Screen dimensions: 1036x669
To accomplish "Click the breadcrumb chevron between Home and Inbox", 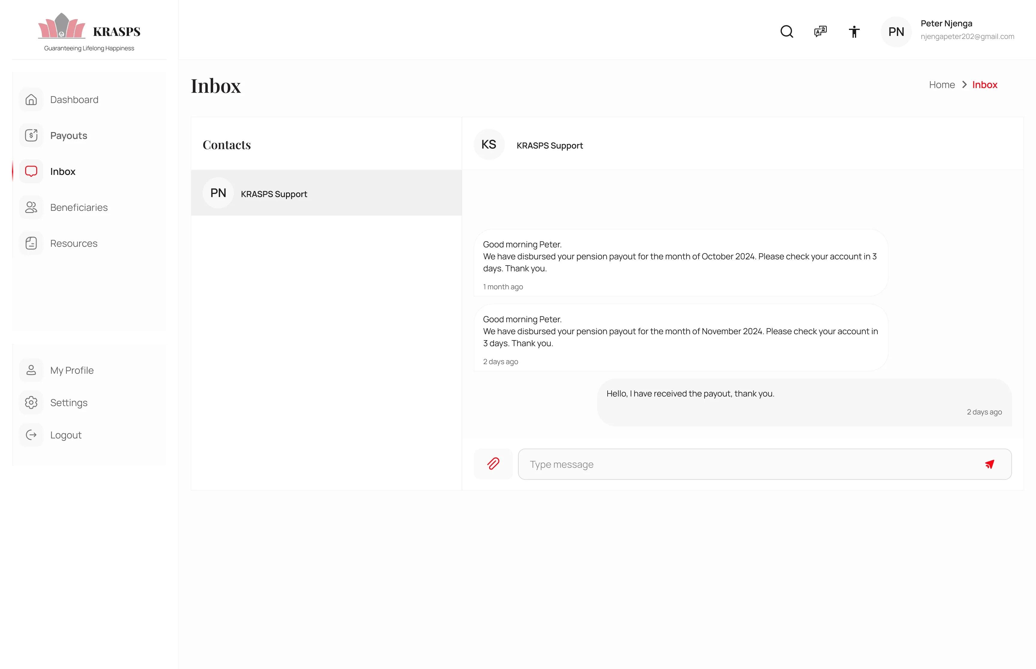I will click(964, 84).
